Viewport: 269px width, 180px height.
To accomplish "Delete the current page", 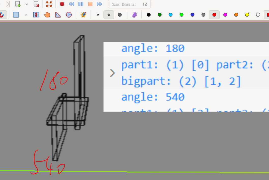I will [x=36, y=4].
